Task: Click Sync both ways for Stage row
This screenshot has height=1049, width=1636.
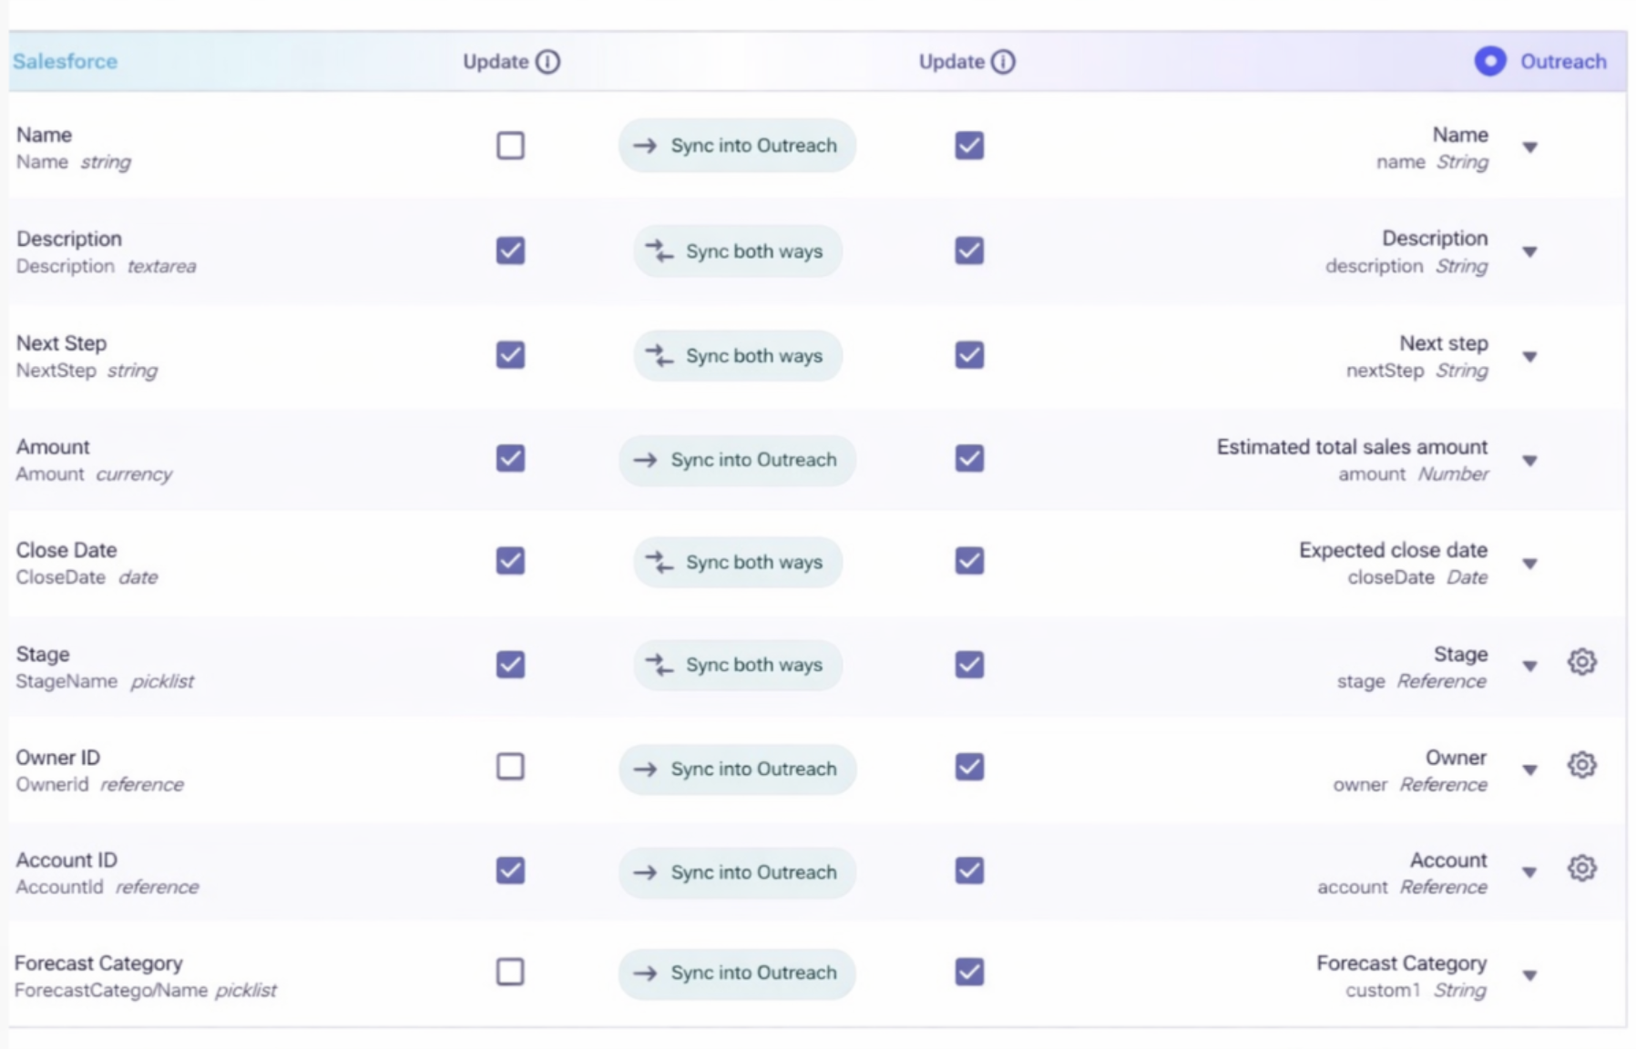Action: [738, 665]
